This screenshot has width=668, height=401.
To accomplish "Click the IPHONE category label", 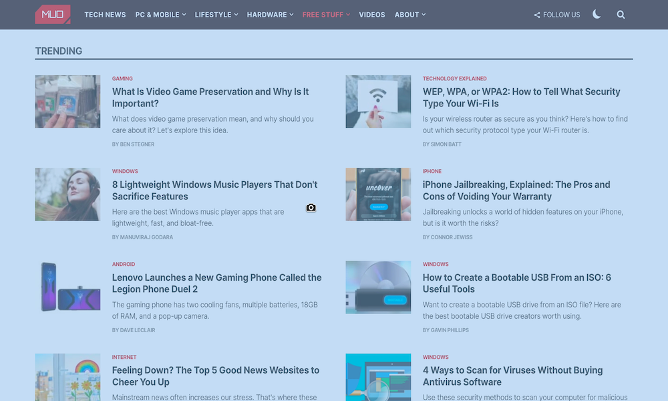I will click(x=432, y=171).
